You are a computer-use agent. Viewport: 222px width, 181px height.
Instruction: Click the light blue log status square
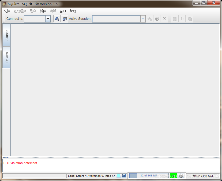click(119, 176)
